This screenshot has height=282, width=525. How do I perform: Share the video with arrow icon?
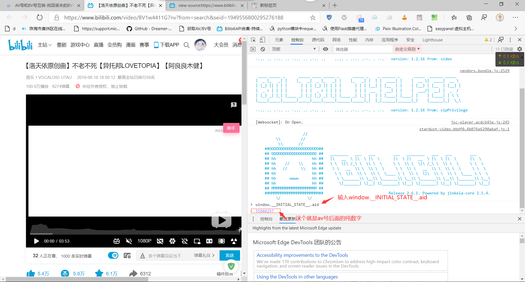pyautogui.click(x=133, y=274)
